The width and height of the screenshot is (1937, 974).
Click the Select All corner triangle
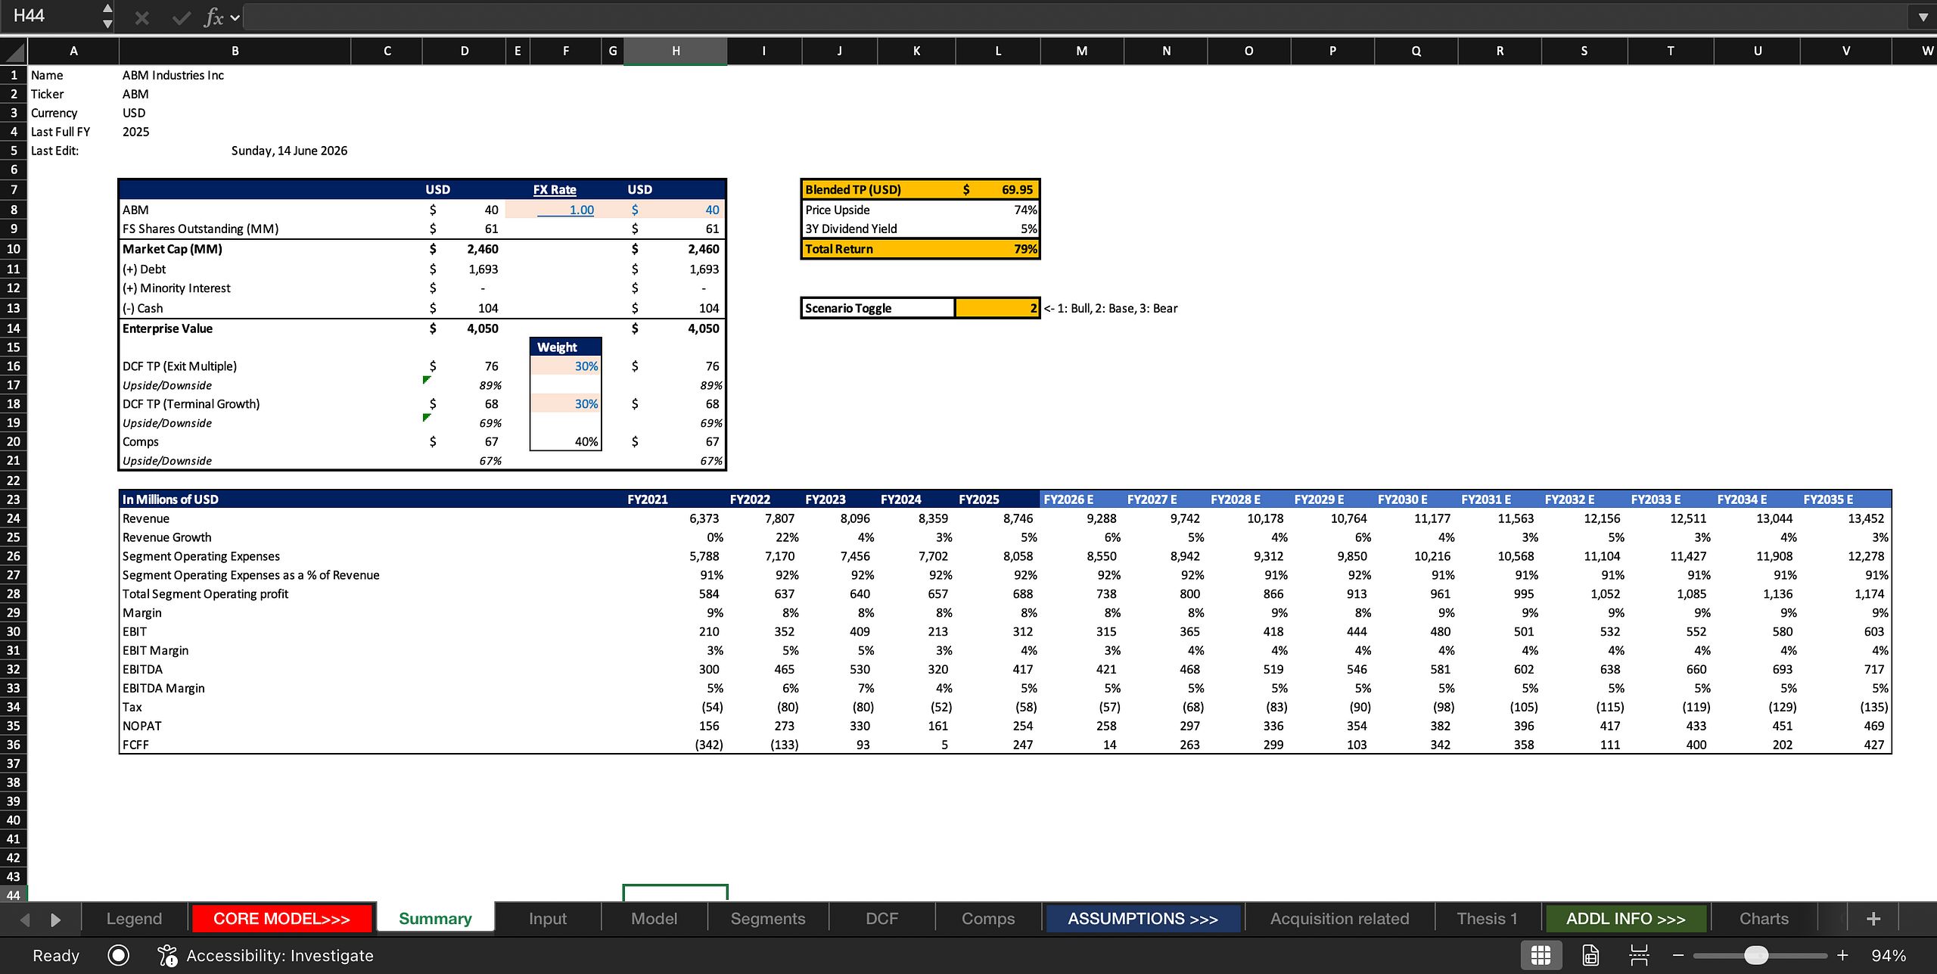click(14, 51)
